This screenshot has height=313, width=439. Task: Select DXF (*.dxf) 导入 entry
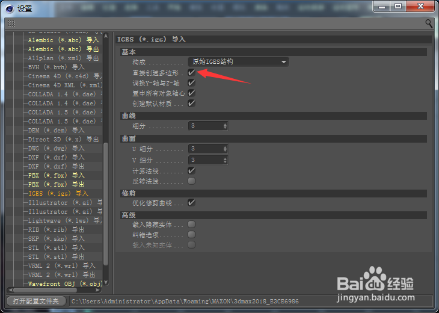pyautogui.click(x=57, y=158)
